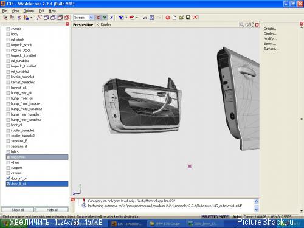Image resolution: width=304 pixels, height=228 pixels.
Task: Toggle the chassis checkbox
Action: [x=8, y=29]
